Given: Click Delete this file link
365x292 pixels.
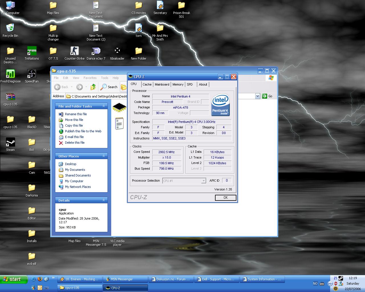Looking at the screenshot, I should [x=75, y=143].
